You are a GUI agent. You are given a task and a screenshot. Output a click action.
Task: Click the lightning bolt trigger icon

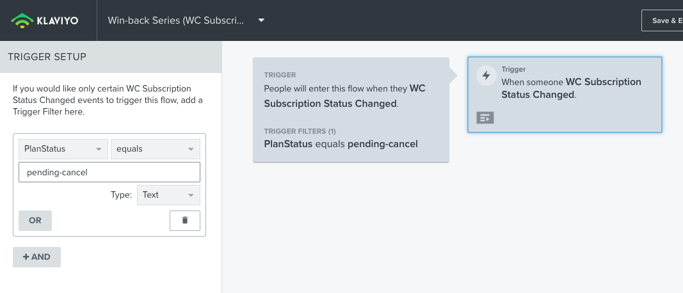tap(486, 75)
